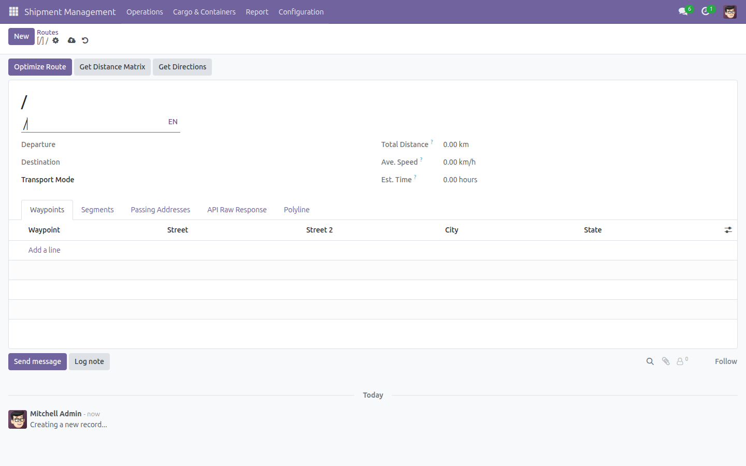746x466 pixels.
Task: Add a line to the waypoints table
Action: tap(44, 250)
